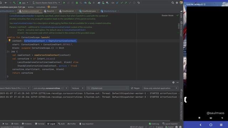Screen dimensions: 228x128
Task: Click the user avatar icon in toolbar
Action: [x=181, y=2]
